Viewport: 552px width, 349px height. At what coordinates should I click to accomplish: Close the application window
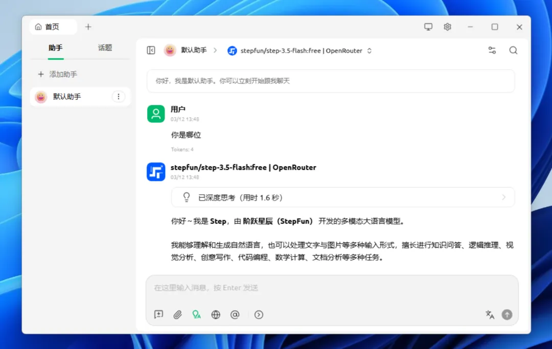coord(519,27)
